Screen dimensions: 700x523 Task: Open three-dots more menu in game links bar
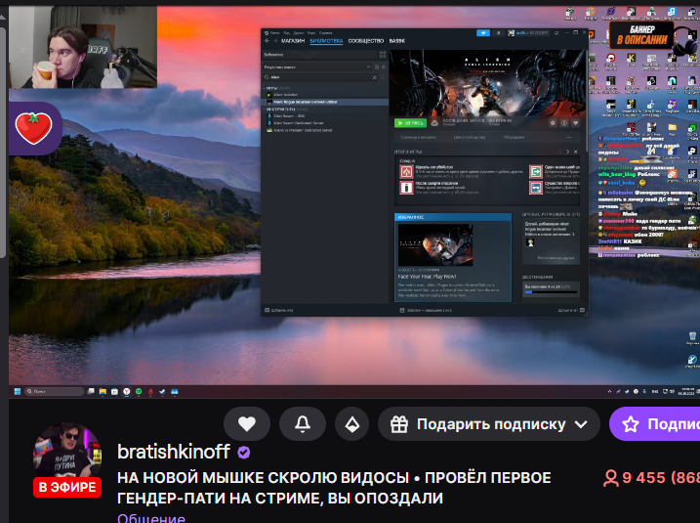pyautogui.click(x=568, y=137)
